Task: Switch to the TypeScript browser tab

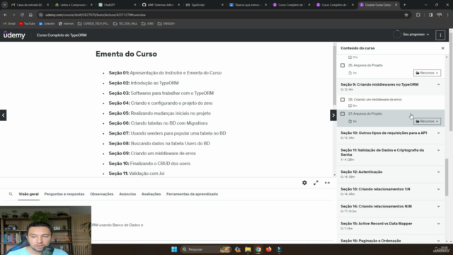Action: pyautogui.click(x=204, y=5)
